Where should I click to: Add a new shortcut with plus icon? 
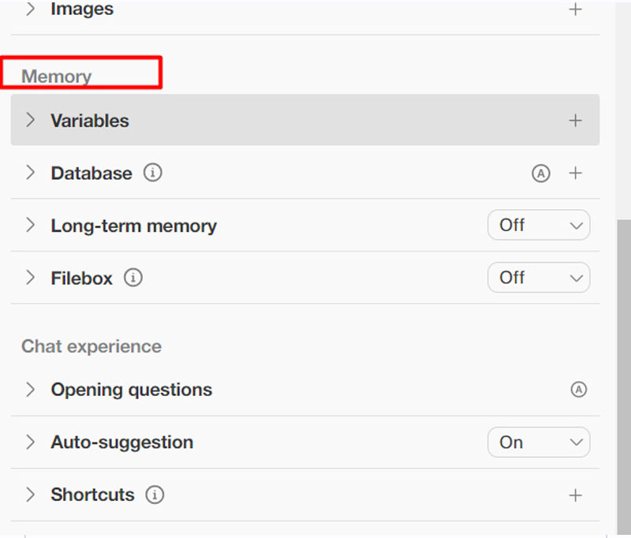click(x=576, y=495)
